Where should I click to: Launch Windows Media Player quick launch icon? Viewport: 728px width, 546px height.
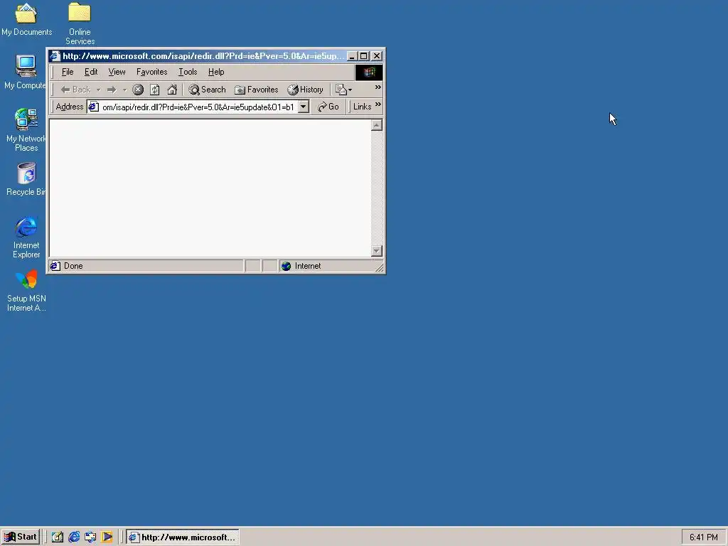pyautogui.click(x=107, y=537)
